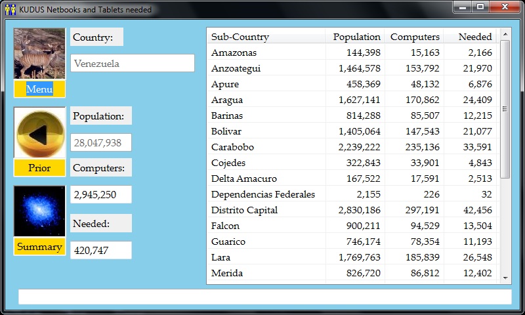Click the KUDUS app icon in title bar
The width and height of the screenshot is (525, 315).
point(10,10)
